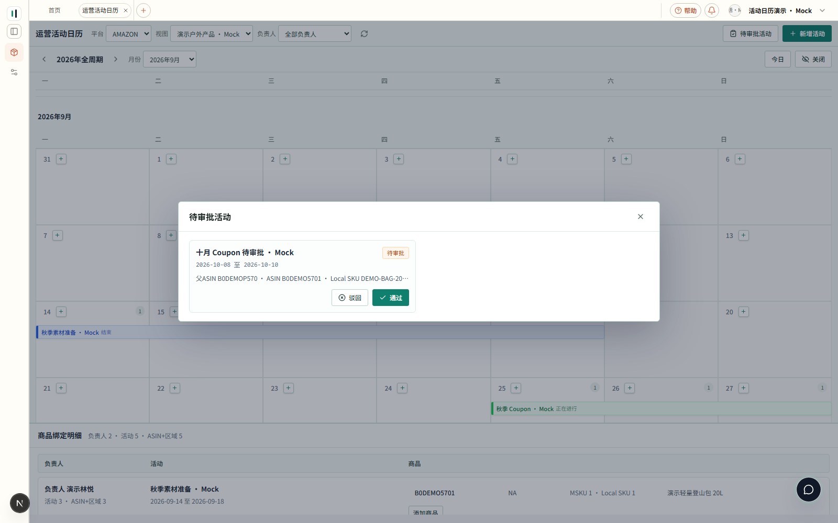The width and height of the screenshot is (838, 523).
Task: Open the 秋季素材准备 event bar
Action: (x=319, y=332)
